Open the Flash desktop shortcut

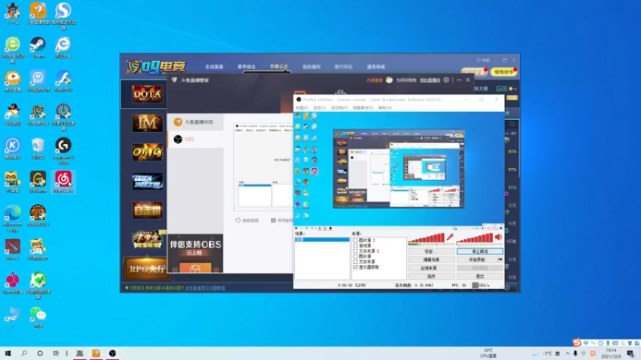pyautogui.click(x=63, y=81)
